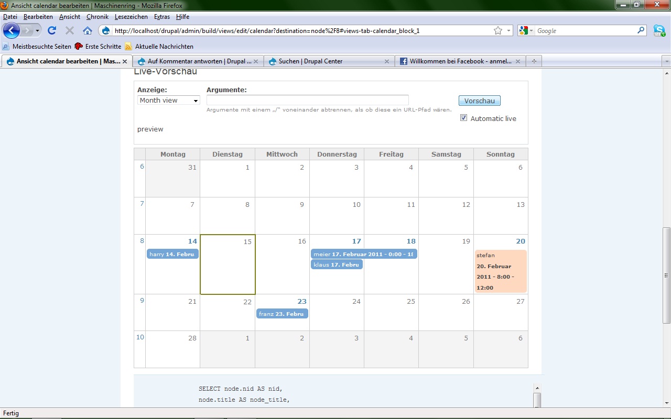Click the Argumente text field
This screenshot has width=671, height=419.
[x=307, y=100]
